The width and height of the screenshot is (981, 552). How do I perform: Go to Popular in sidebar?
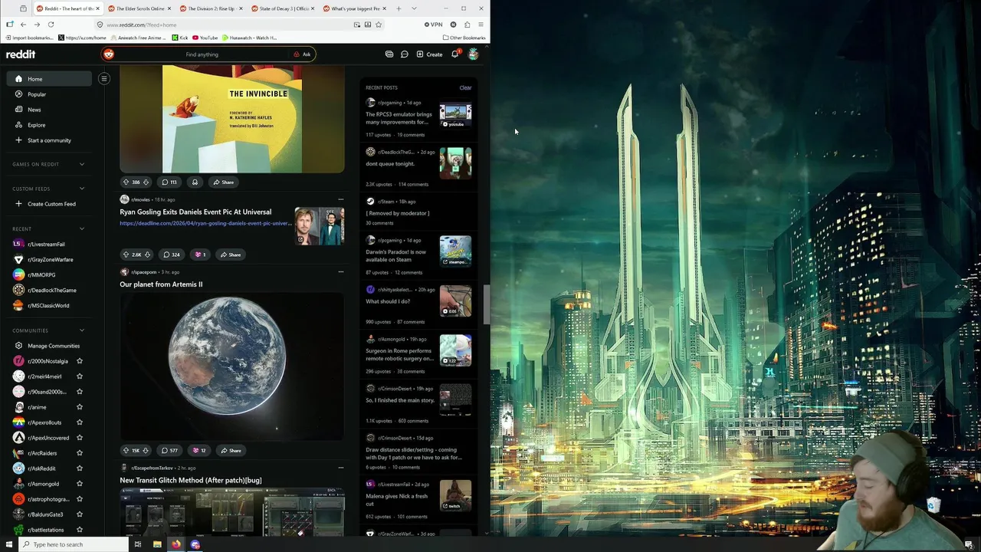49,94
